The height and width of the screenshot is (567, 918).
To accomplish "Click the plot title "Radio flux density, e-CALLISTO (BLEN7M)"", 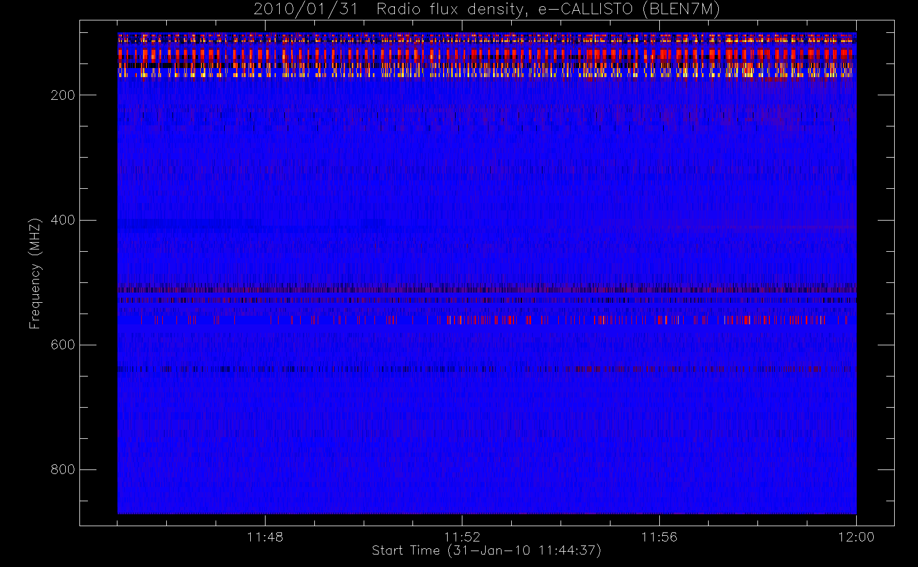I will (548, 9).
